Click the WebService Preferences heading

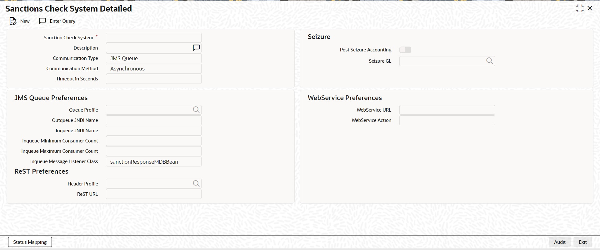pos(345,98)
